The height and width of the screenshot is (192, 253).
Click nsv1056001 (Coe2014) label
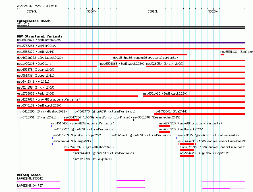(171, 111)
